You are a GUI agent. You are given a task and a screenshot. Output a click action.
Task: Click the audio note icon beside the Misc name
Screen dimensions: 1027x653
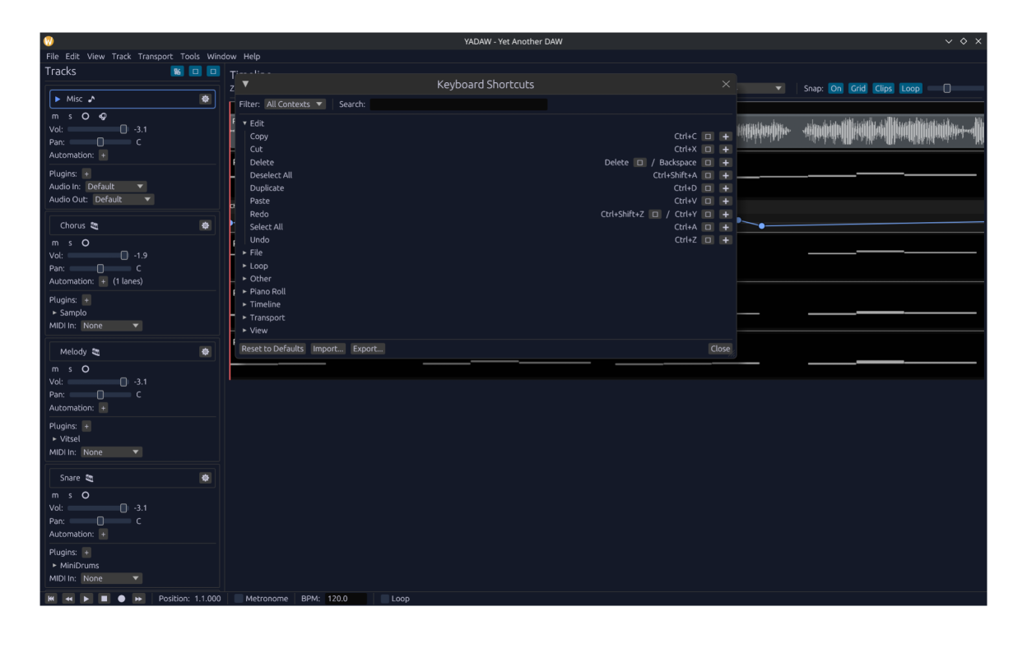coord(91,100)
